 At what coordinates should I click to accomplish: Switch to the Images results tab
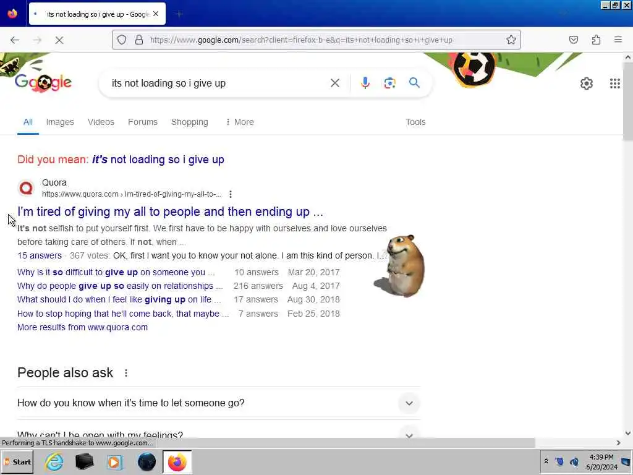(x=60, y=122)
